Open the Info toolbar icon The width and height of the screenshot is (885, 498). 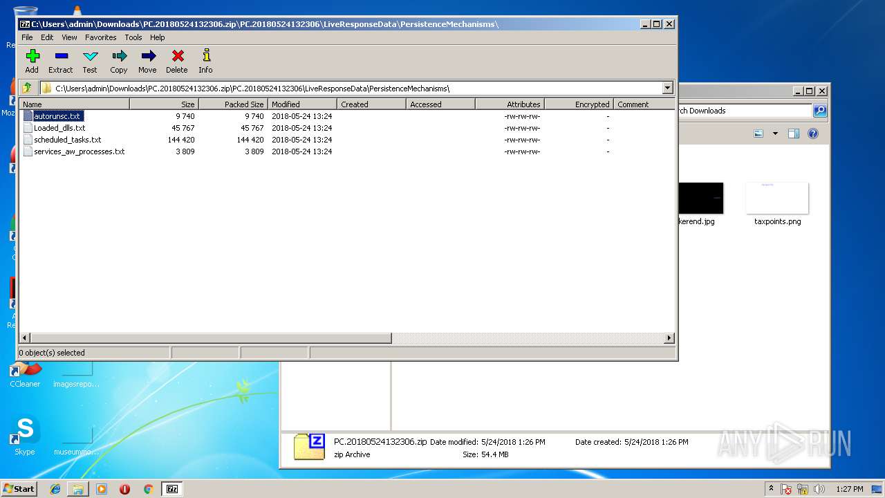(x=205, y=61)
